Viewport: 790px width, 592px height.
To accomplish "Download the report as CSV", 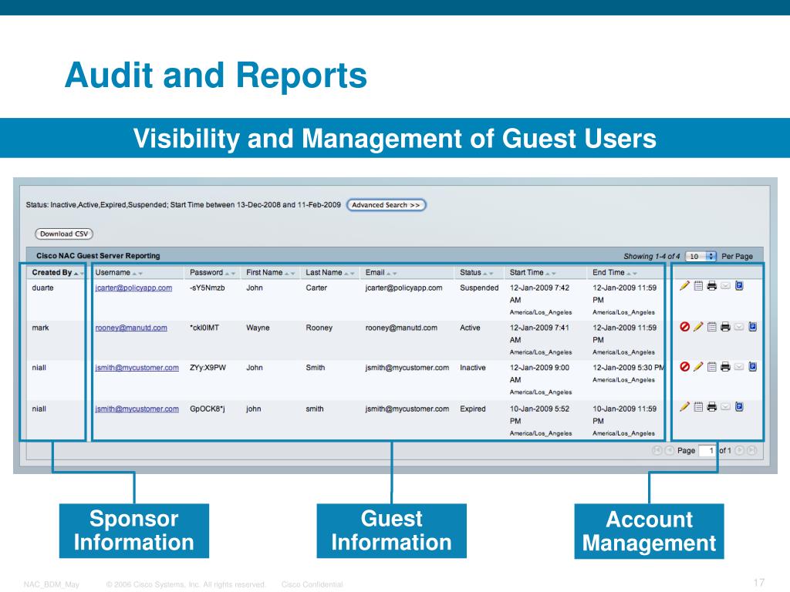I will click(64, 234).
